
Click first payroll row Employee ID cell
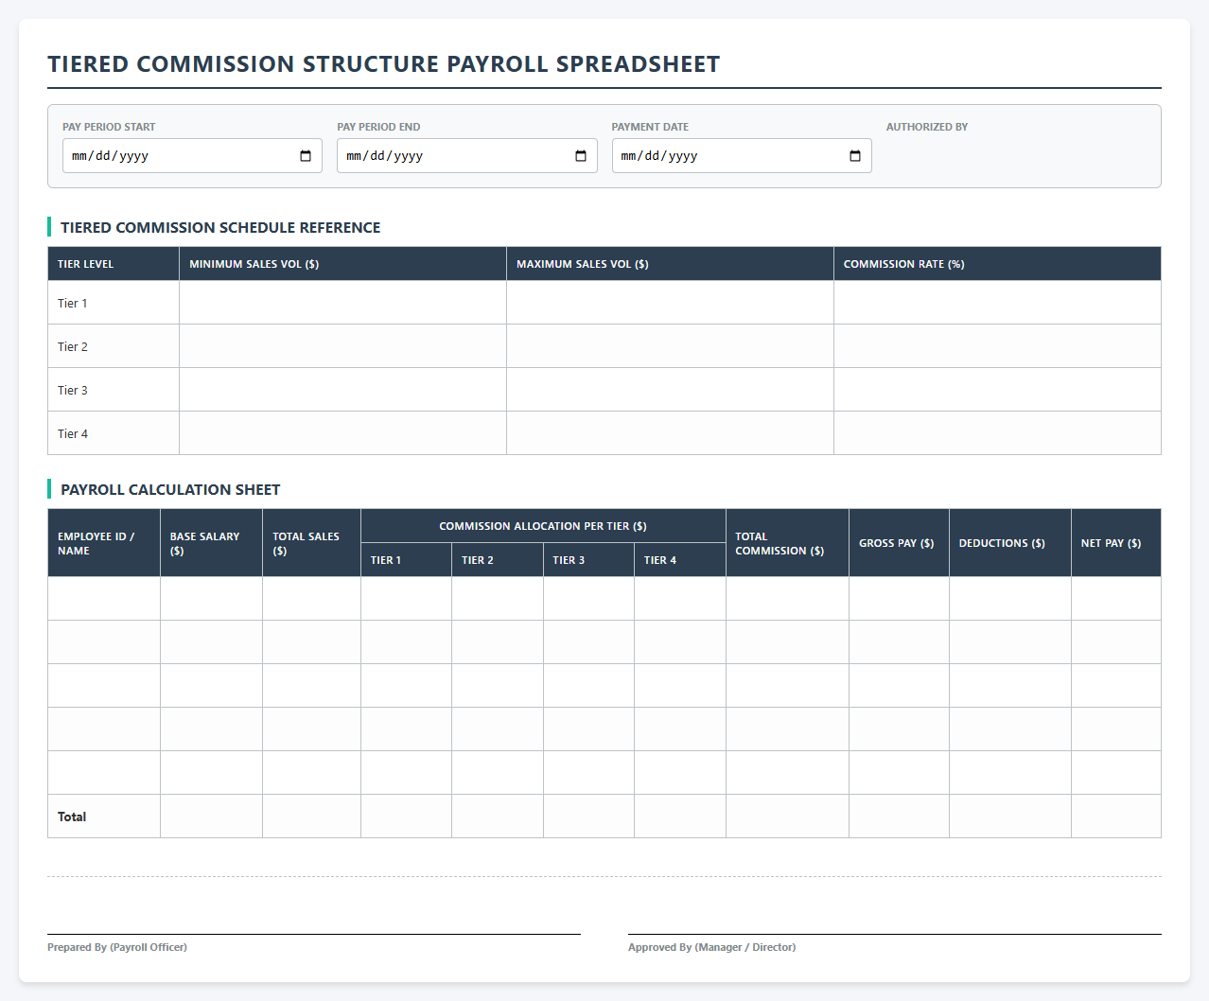[x=104, y=599]
